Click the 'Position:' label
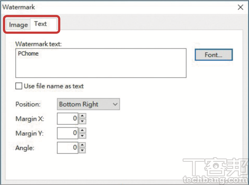Viewport: 249px width, 185px height. (28, 105)
